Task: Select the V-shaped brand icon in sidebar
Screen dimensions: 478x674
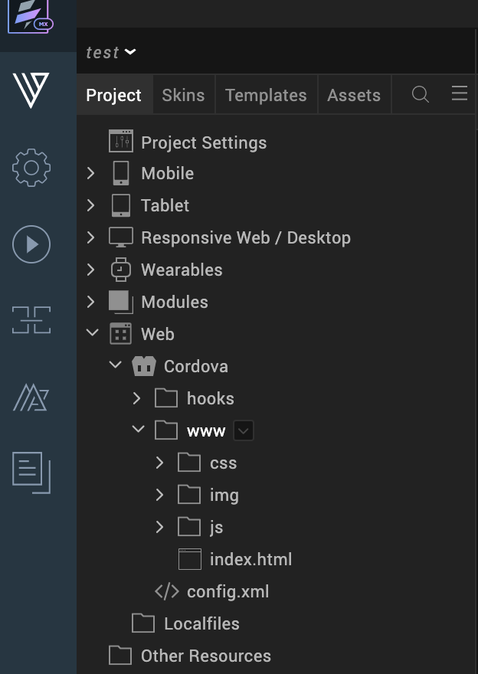Action: pos(31,92)
